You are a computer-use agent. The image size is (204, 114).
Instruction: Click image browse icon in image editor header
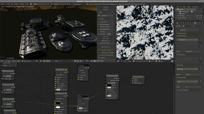[134, 61]
